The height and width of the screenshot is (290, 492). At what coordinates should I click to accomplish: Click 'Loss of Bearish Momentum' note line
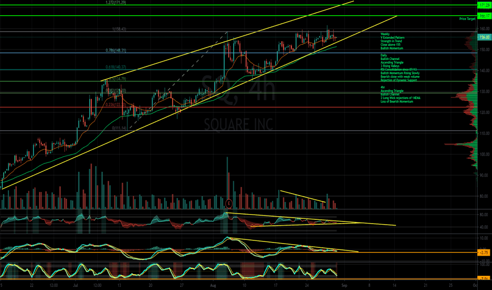397,102
